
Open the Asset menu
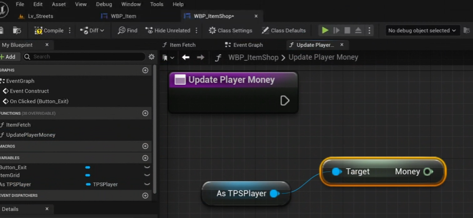(59, 4)
